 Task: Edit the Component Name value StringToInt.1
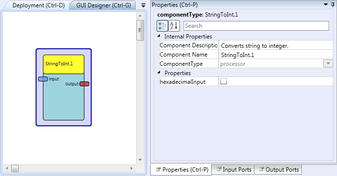276,55
